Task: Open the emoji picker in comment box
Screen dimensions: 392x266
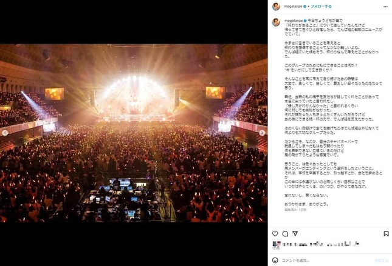Action: coord(275,261)
